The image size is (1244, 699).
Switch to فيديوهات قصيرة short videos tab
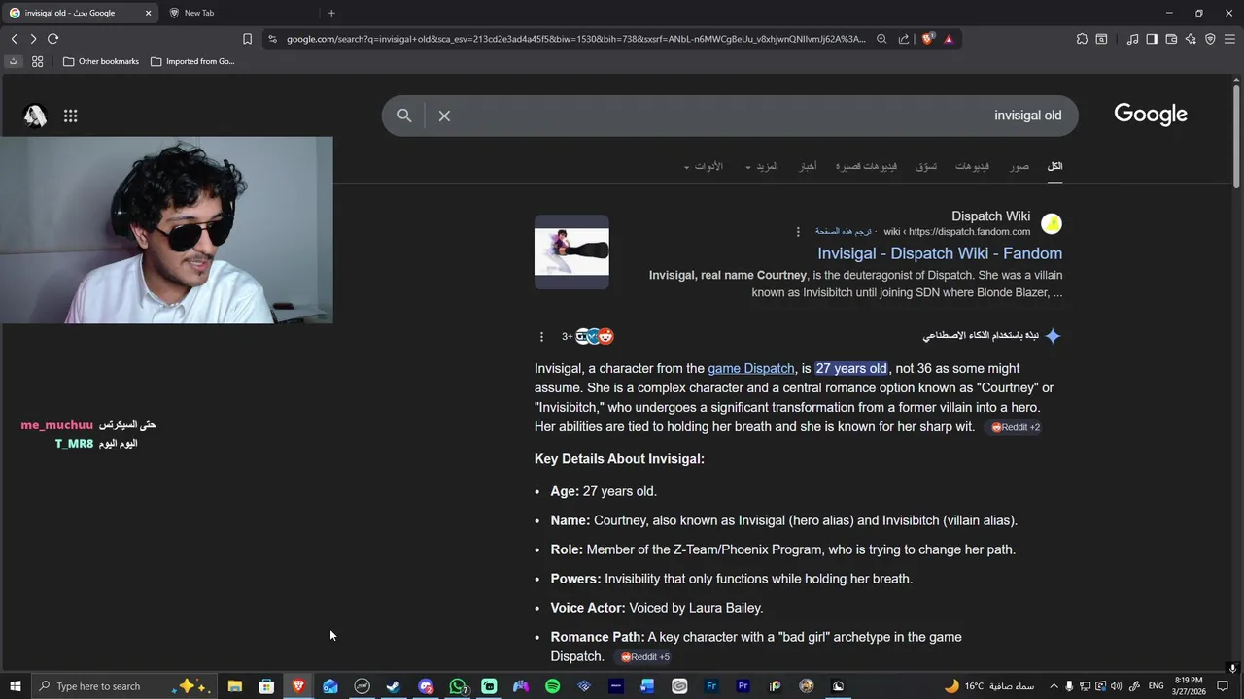pyautogui.click(x=866, y=167)
